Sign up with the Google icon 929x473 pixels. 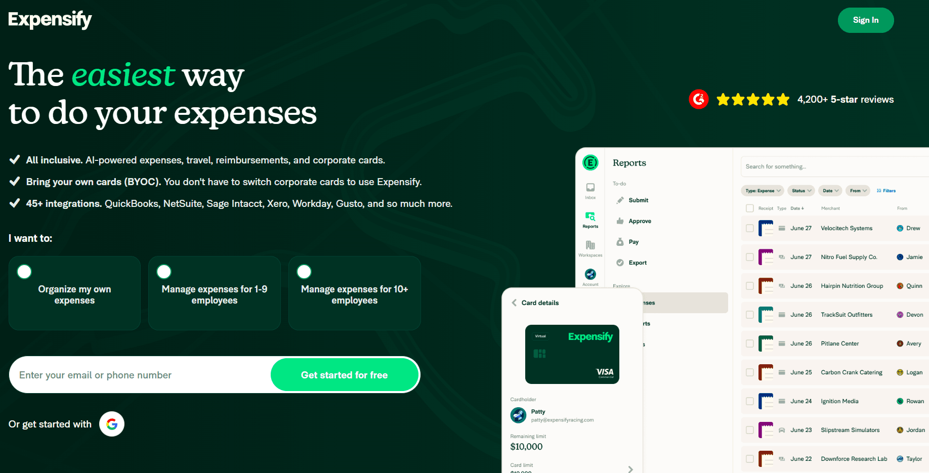[x=112, y=424]
